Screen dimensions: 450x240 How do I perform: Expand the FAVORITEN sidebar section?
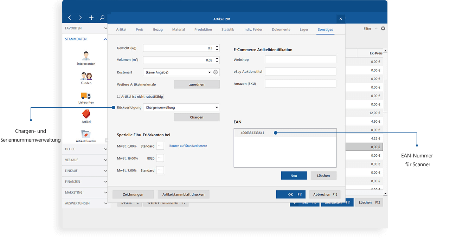105,28
